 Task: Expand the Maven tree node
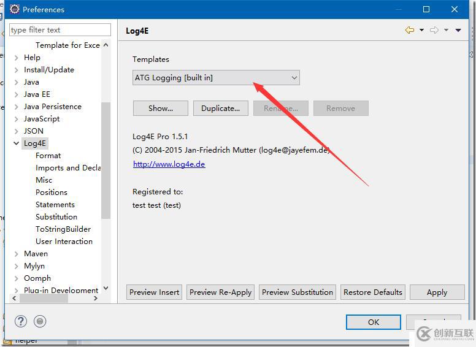pos(17,254)
